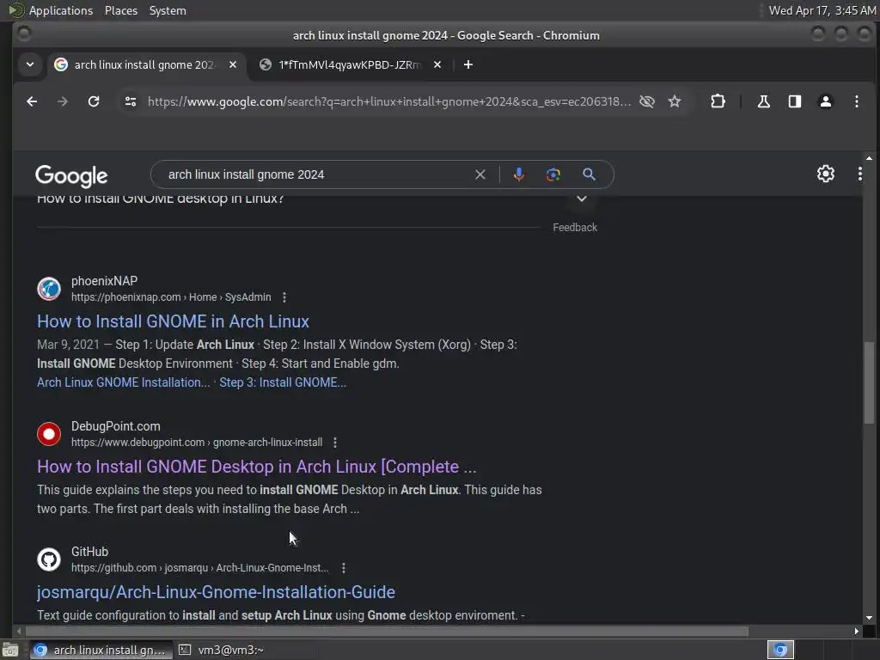
Task: Open options dots for phoenixNAP result
Action: (284, 297)
